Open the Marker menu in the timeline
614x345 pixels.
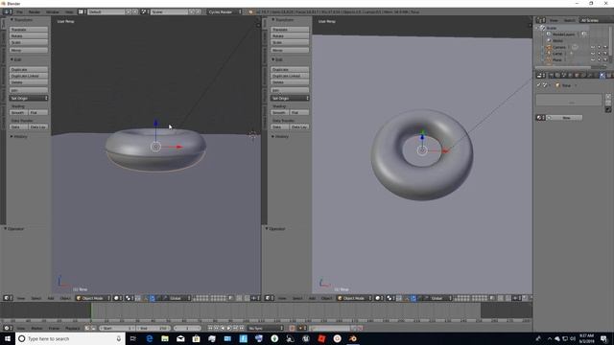coord(36,328)
